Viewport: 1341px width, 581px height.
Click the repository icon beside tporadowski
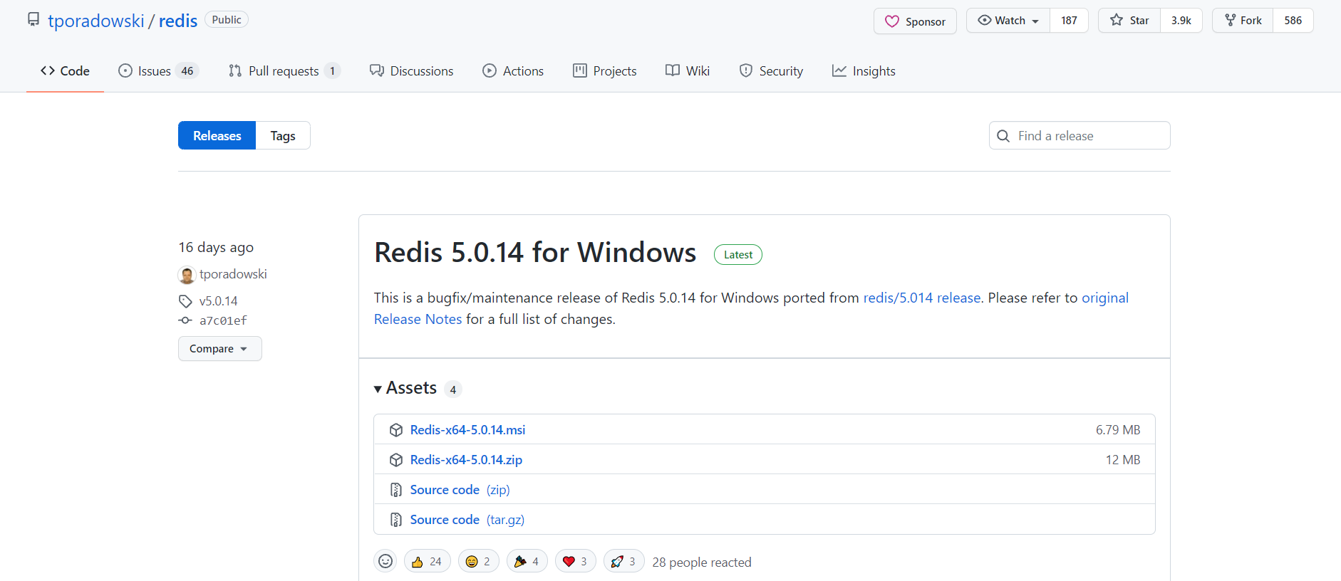pos(33,19)
